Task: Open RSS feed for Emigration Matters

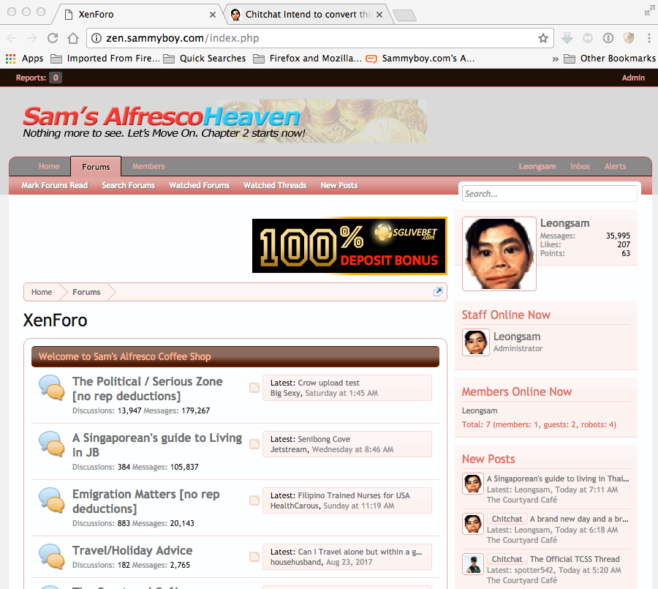Action: [x=254, y=500]
